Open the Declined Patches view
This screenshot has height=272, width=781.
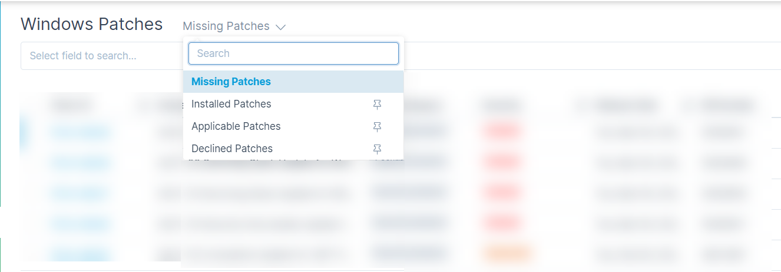tap(232, 149)
